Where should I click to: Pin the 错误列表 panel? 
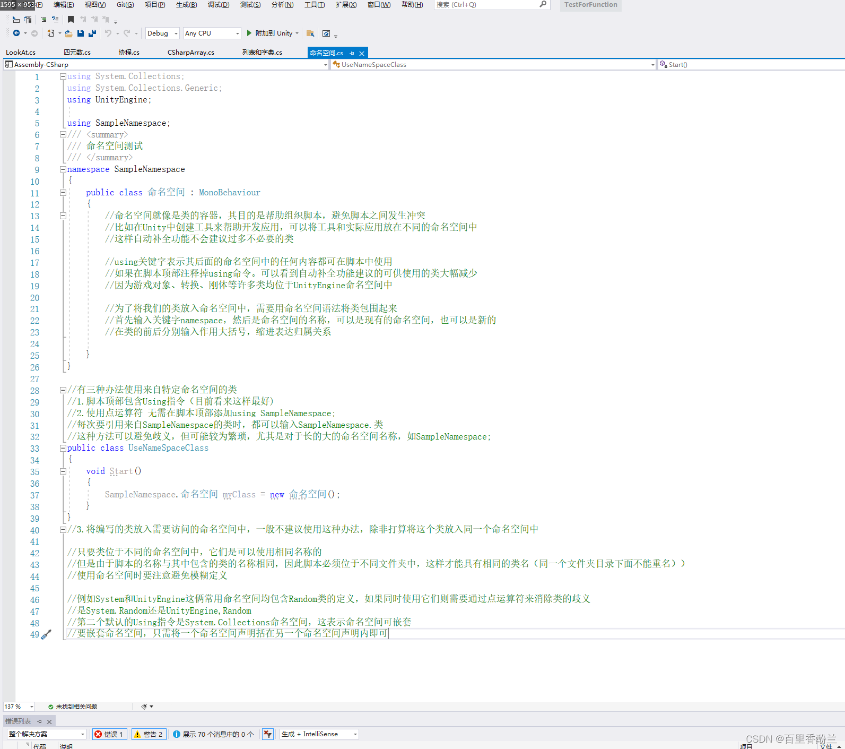pyautogui.click(x=39, y=721)
